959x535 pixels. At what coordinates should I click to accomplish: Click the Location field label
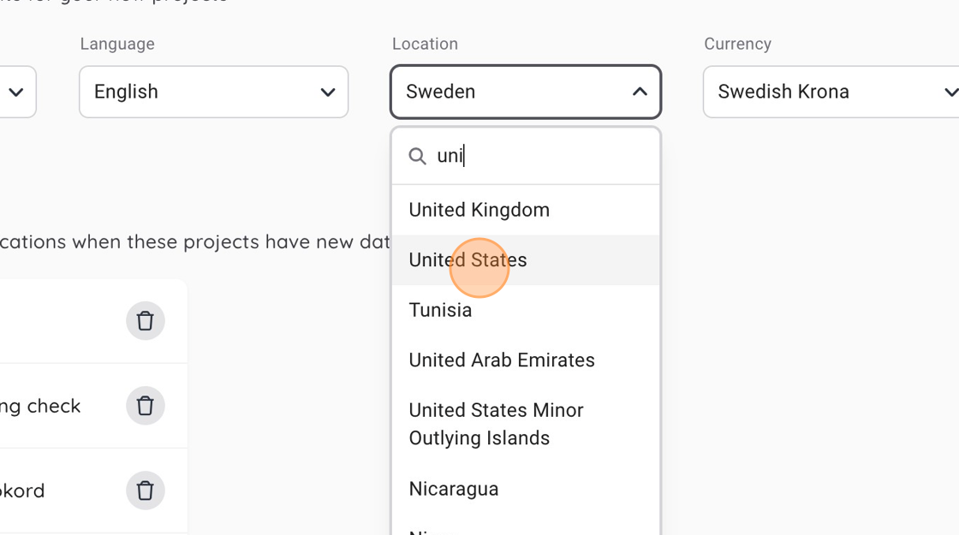[x=425, y=44]
